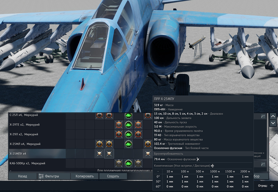Click Mercury pod icon in С-25Л row

(128, 116)
